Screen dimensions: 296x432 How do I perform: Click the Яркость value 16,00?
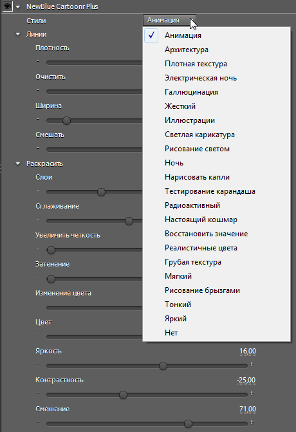(x=248, y=352)
